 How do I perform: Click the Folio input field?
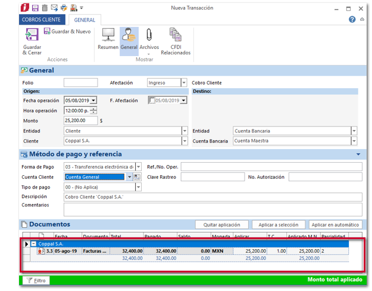pyautogui.click(x=80, y=83)
